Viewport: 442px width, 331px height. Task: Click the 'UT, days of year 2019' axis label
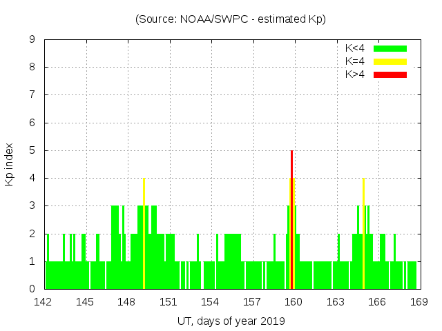tap(231, 321)
